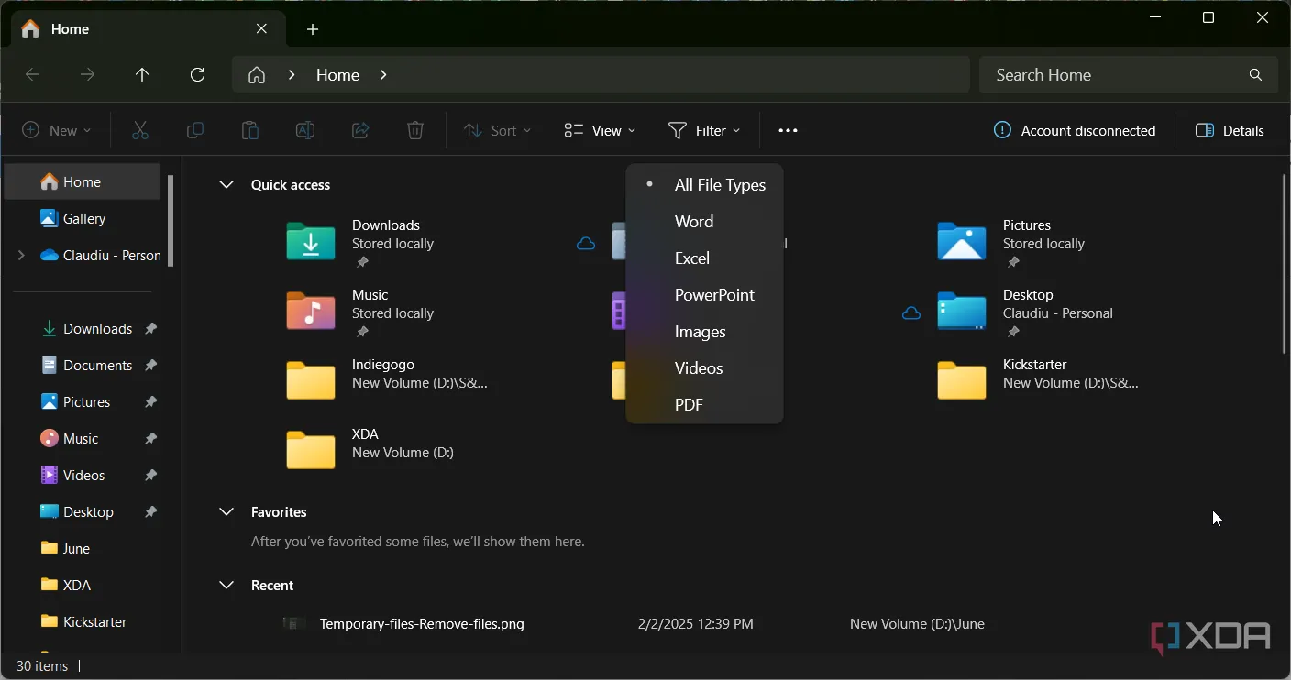Unpin Downloads via sidebar pin icon
This screenshot has width=1291, height=680.
150,328
